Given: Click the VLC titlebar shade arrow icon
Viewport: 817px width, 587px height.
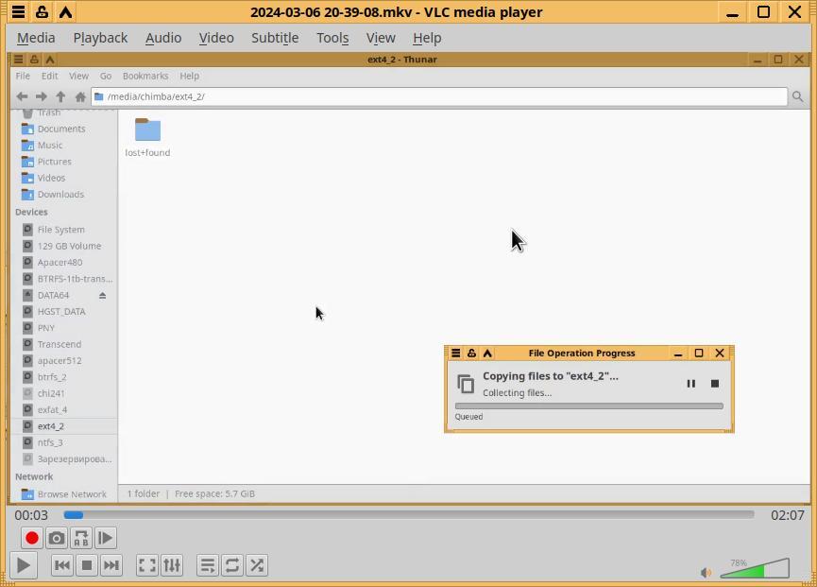Looking at the screenshot, I should [65, 12].
